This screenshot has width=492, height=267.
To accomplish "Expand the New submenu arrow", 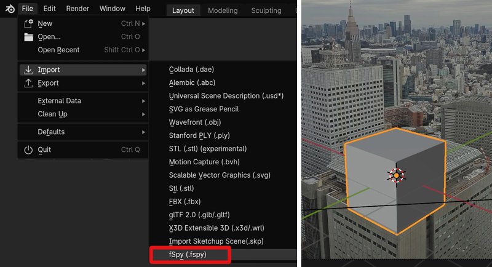I will (x=143, y=23).
